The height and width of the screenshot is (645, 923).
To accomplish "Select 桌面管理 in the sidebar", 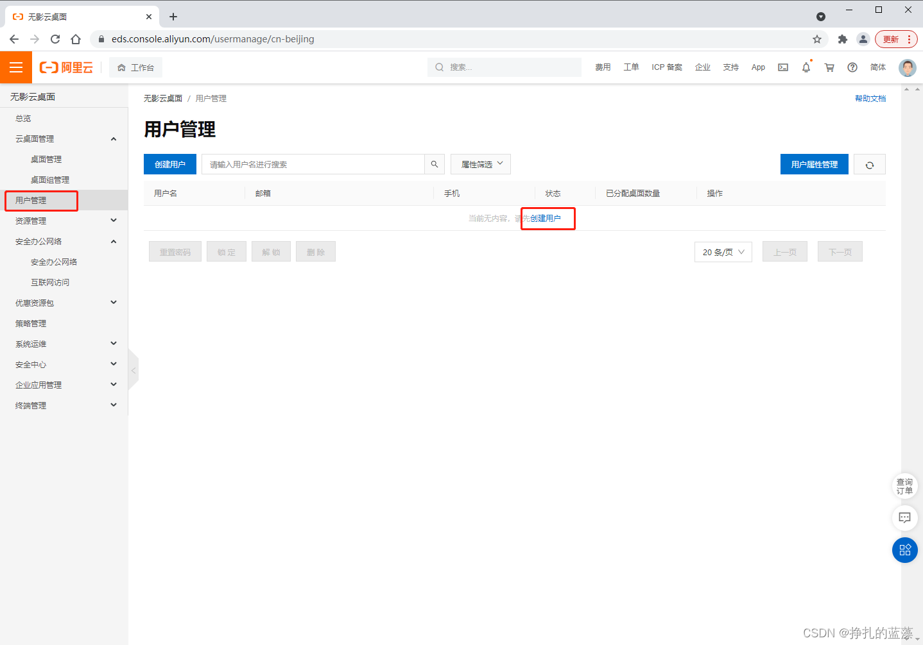I will [46, 159].
